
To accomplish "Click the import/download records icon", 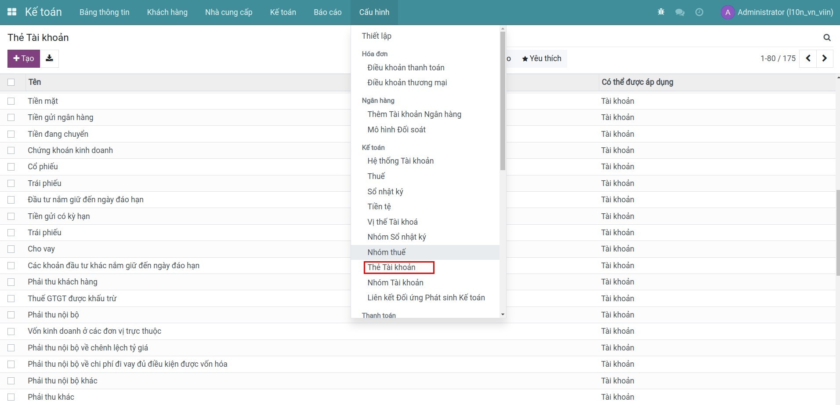I will tap(50, 58).
